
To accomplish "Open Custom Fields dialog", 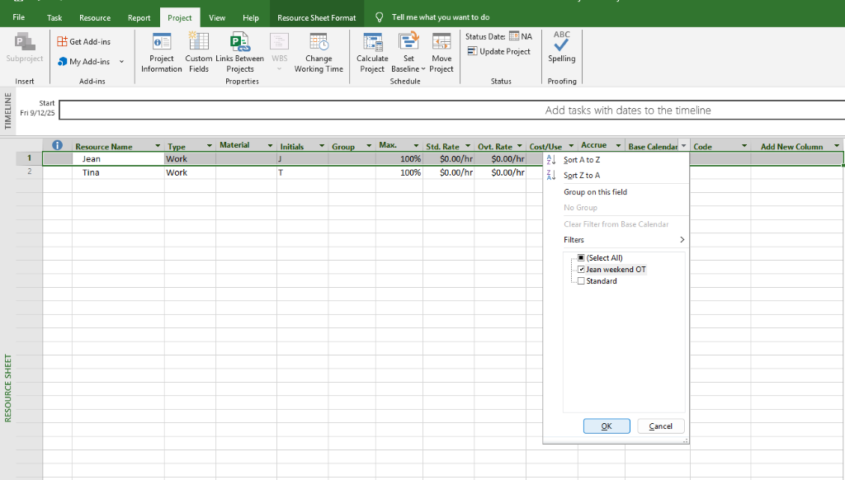I will click(x=198, y=52).
